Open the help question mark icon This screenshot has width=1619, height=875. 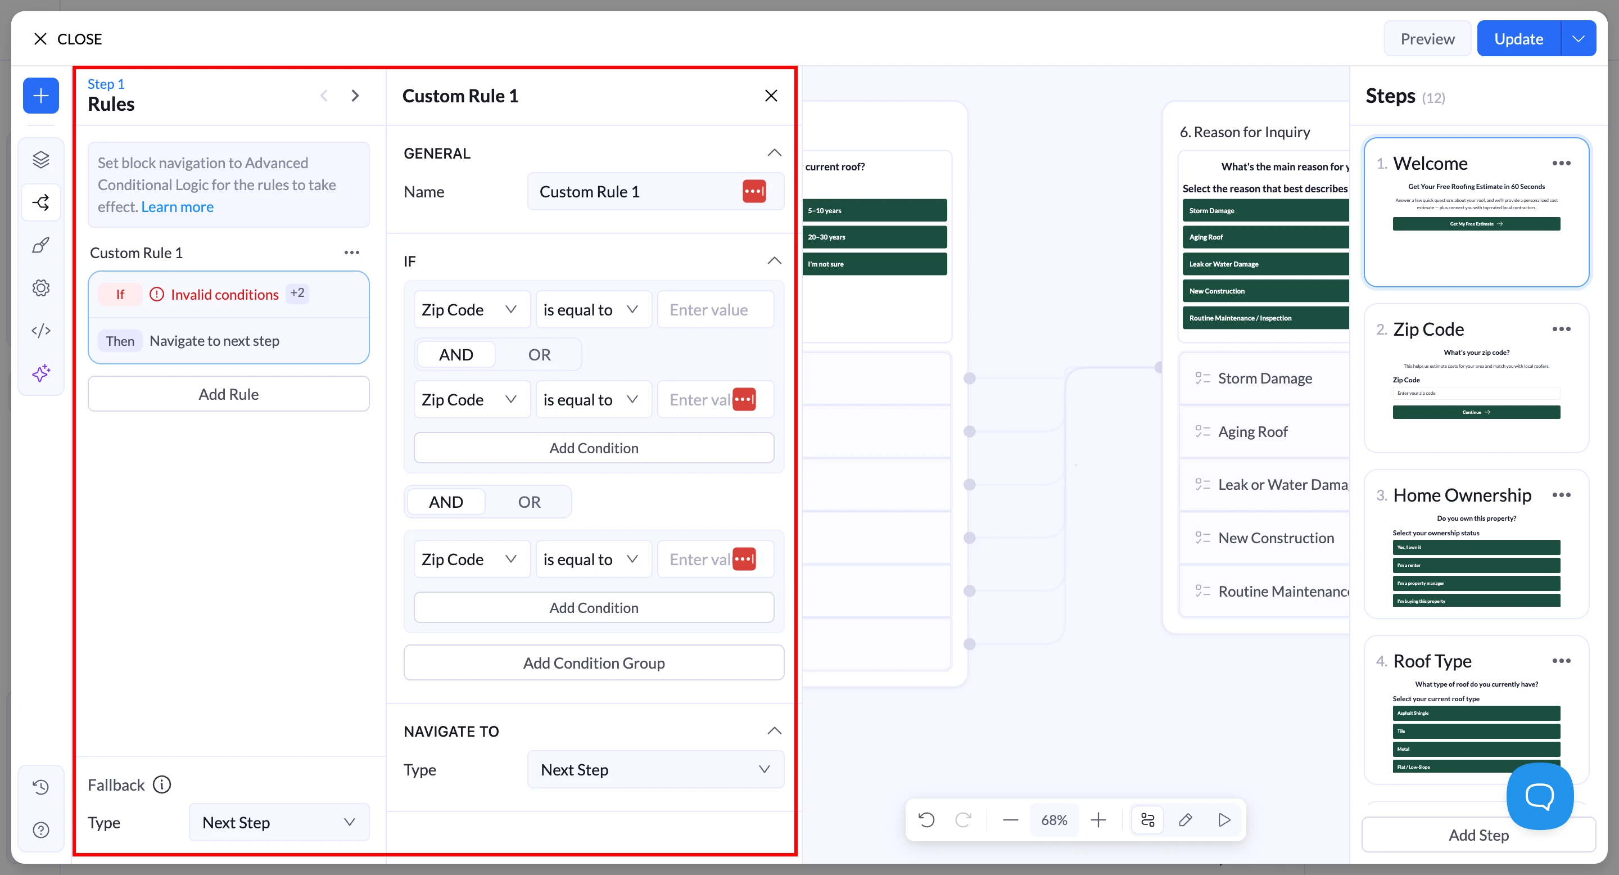coord(41,830)
